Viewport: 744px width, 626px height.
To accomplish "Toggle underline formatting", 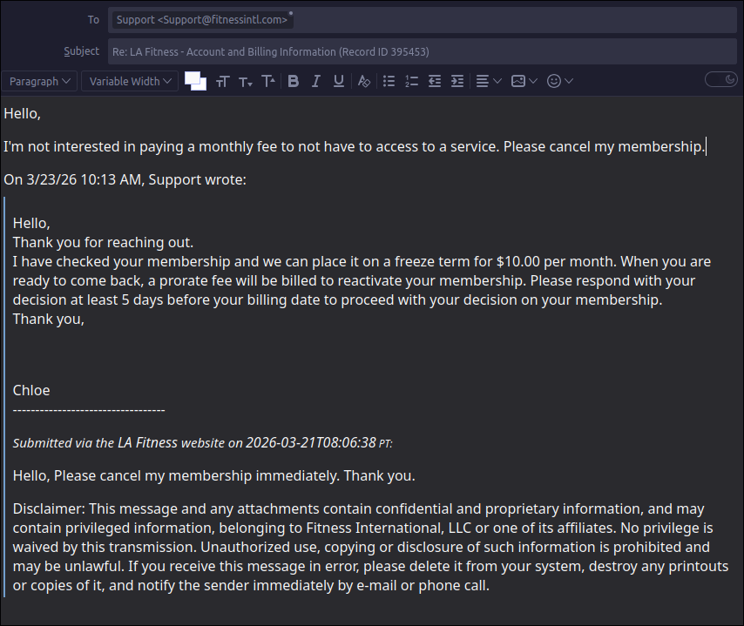I will [x=339, y=81].
